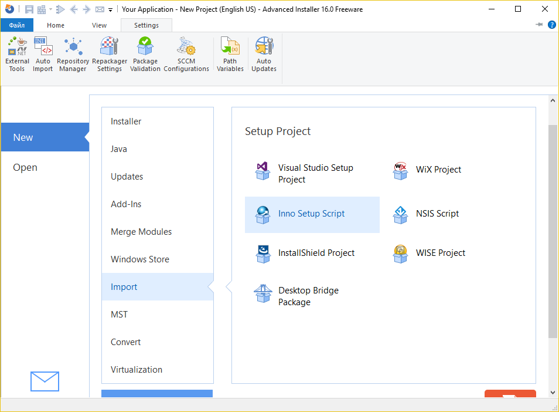Select Desktop Bridge Package
This screenshot has width=559, height=412.
[296, 296]
